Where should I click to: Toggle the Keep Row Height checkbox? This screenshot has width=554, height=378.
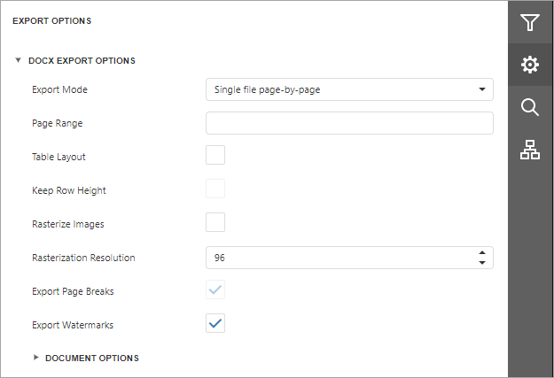[x=215, y=189]
